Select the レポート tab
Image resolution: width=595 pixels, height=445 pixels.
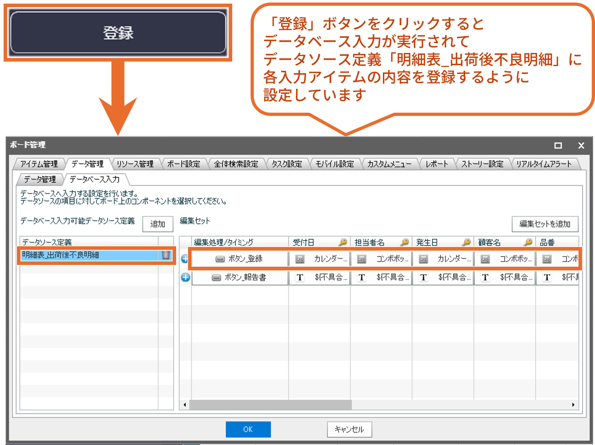point(437,164)
